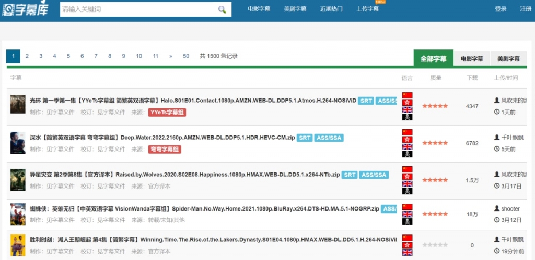Click the UK flag in Spider-Man row

407,214
